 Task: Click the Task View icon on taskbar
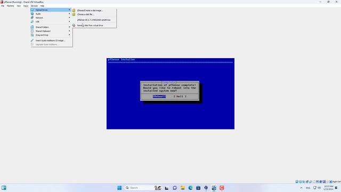point(167,188)
